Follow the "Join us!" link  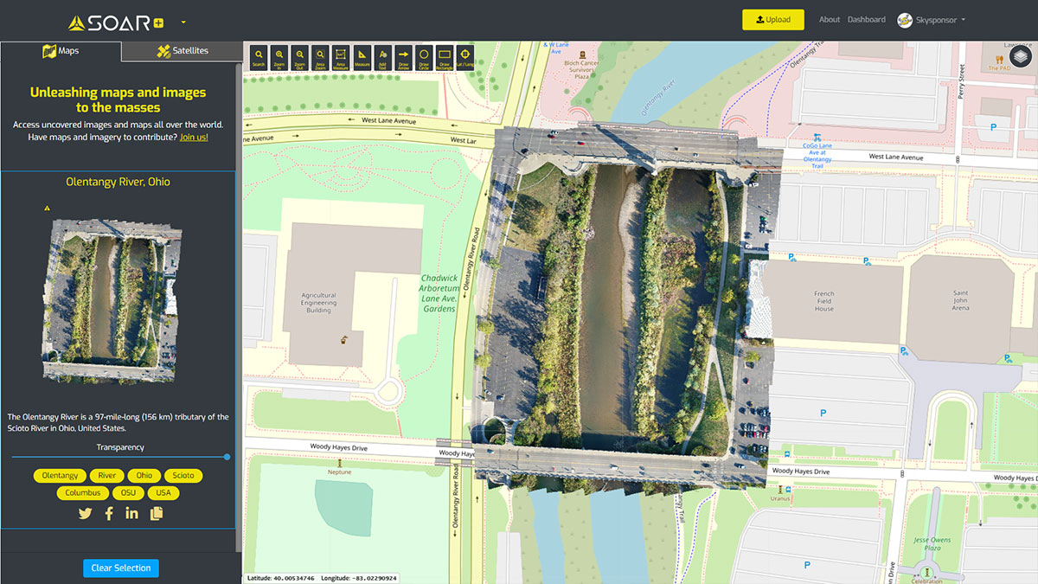[x=194, y=138]
